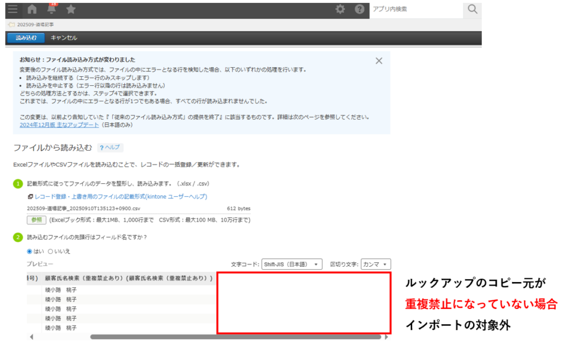583x343 pixels.
Task: Close the file import notice banner
Action: click(379, 61)
